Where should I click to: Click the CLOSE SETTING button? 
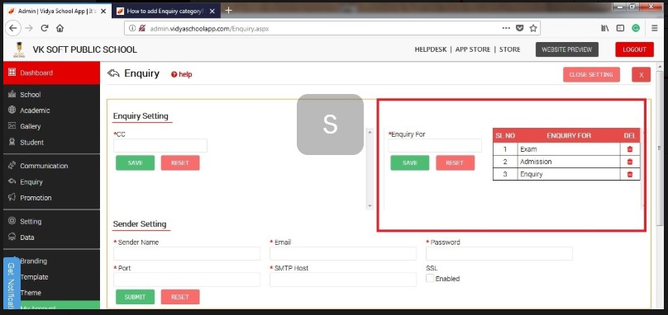tap(591, 74)
